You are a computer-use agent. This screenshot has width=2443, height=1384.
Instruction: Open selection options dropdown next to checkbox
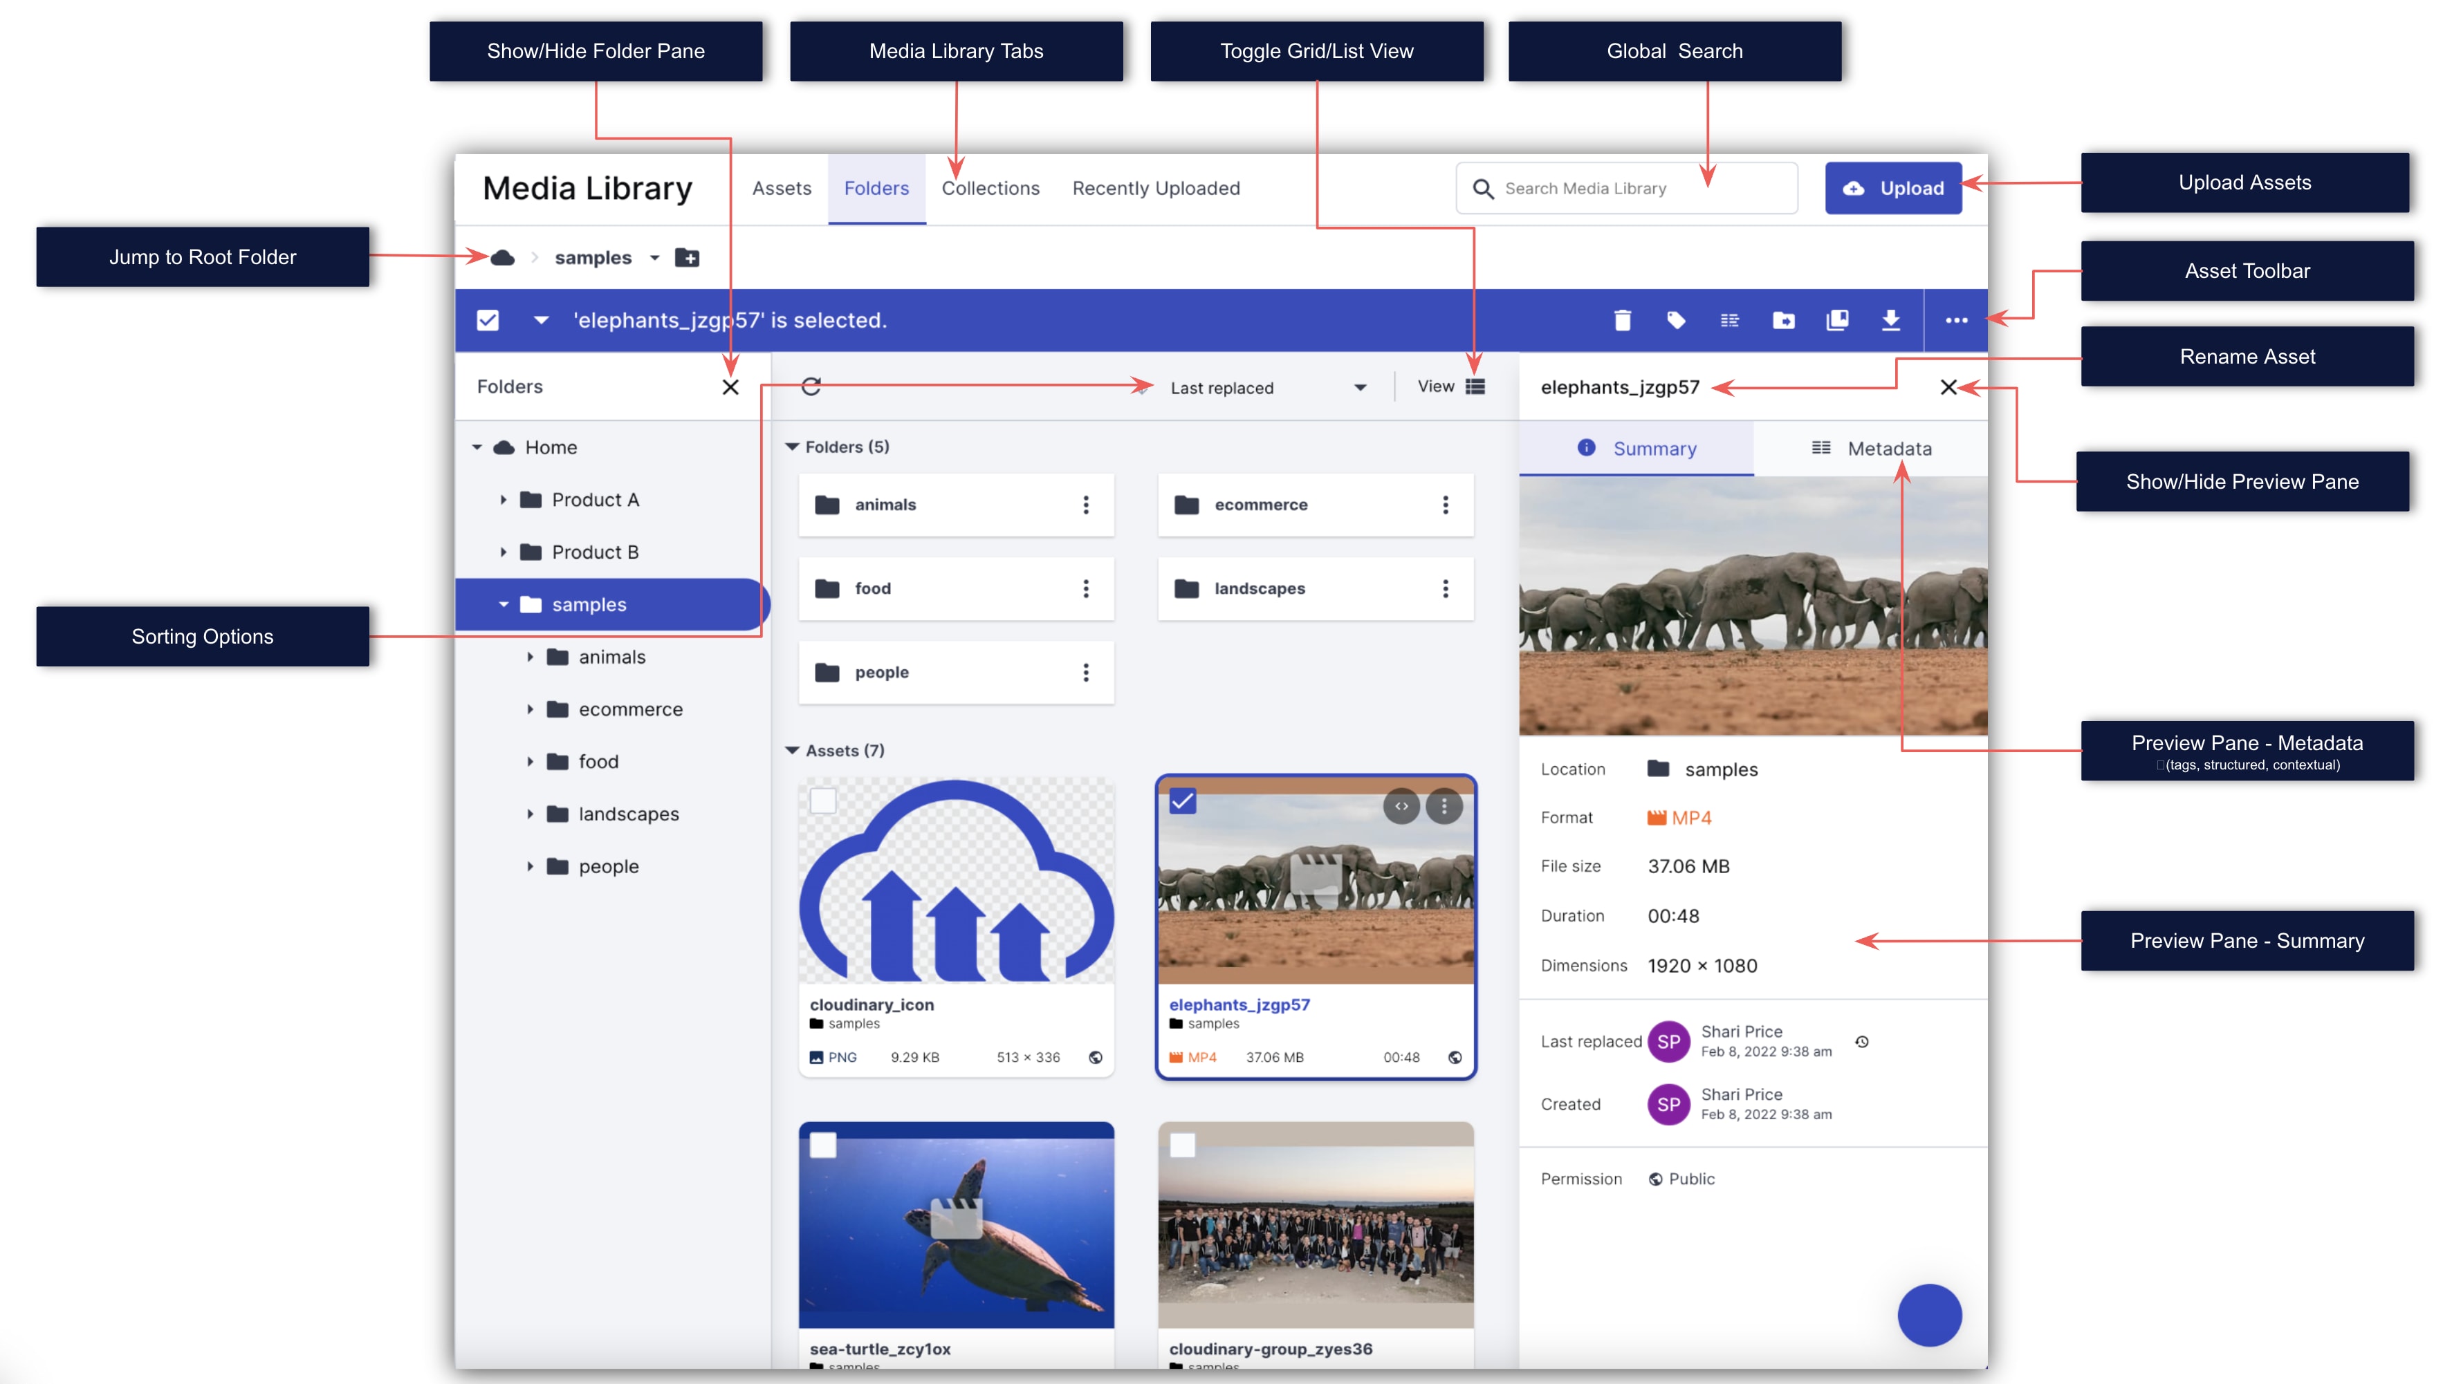(541, 320)
